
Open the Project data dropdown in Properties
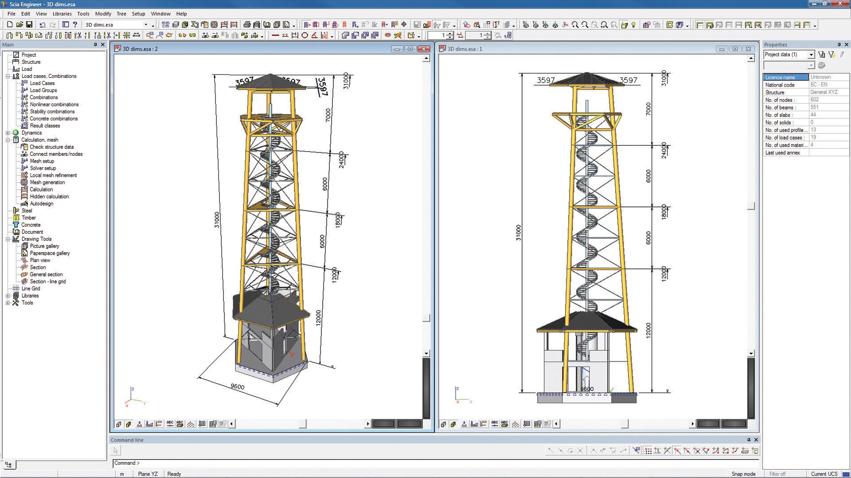[811, 54]
